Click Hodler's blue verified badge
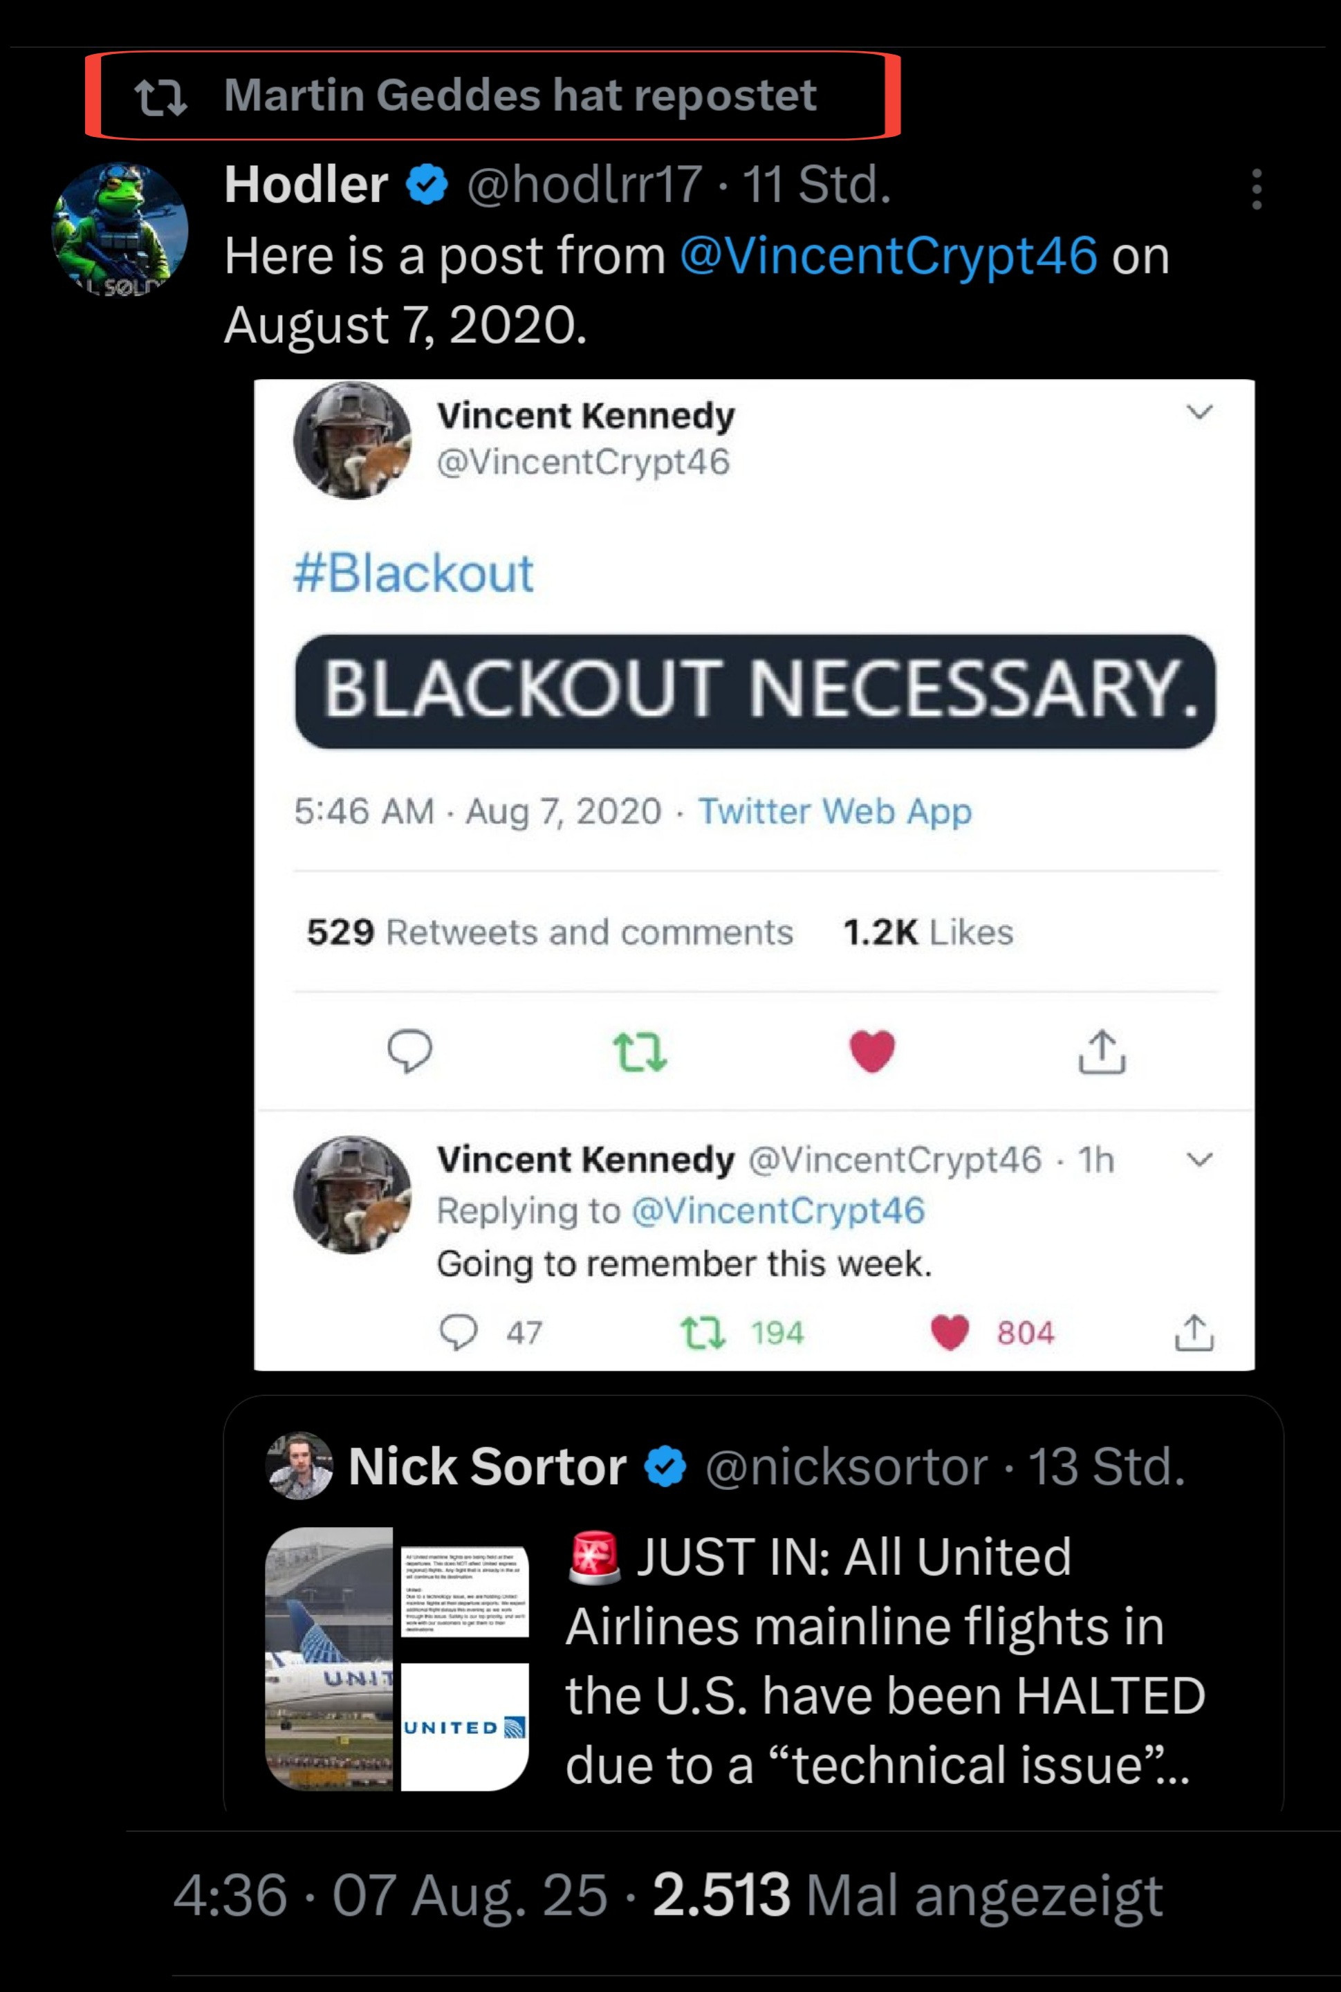The height and width of the screenshot is (1992, 1341). click(427, 185)
